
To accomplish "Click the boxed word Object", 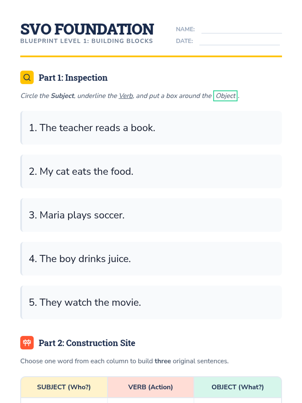I will tap(225, 96).
